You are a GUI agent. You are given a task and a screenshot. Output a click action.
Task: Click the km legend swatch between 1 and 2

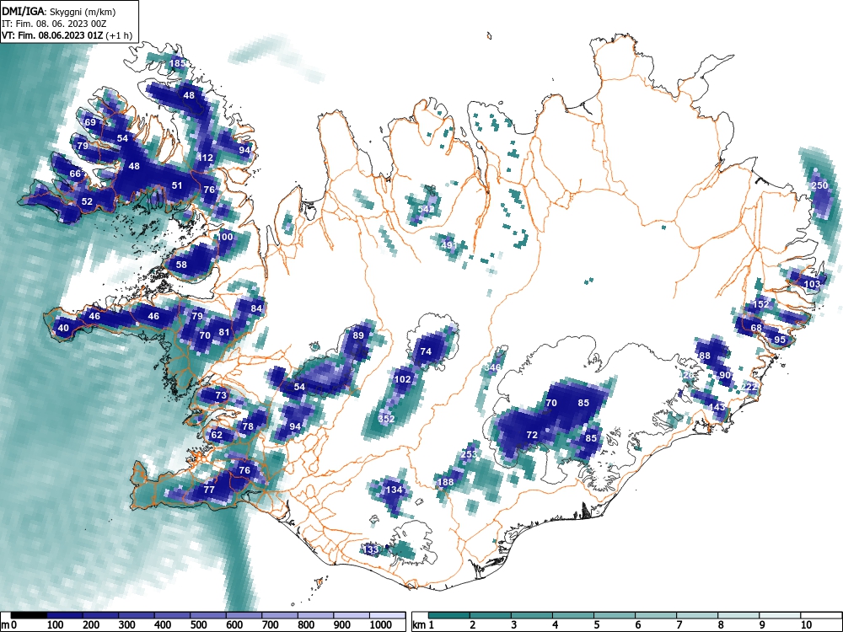pyautogui.click(x=449, y=615)
